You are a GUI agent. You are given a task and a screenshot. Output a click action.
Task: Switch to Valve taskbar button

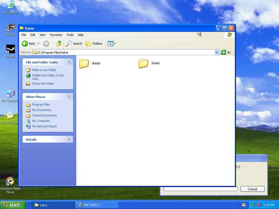click(53, 205)
